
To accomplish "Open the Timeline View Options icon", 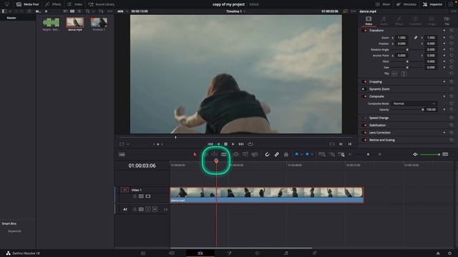I will tap(122, 154).
